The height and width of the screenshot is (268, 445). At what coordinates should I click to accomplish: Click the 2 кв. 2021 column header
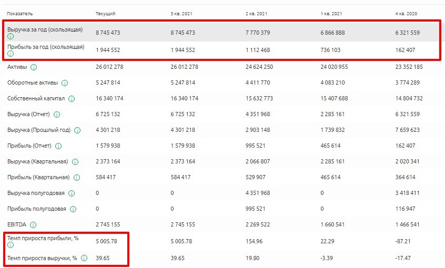[256, 13]
